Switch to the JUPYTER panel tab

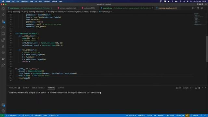(x=61, y=88)
